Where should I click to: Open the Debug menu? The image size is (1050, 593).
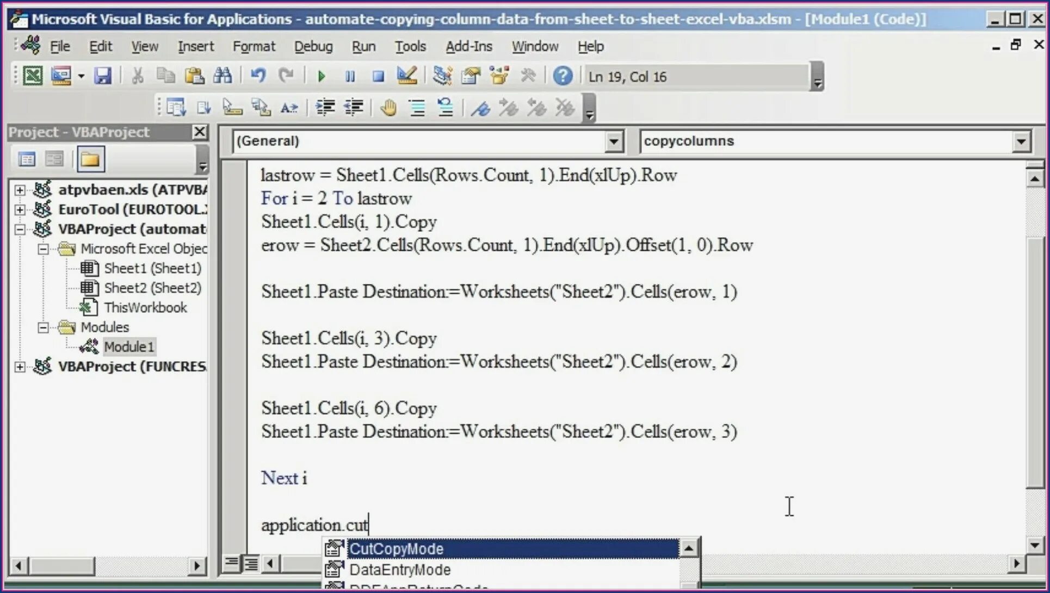(x=313, y=47)
